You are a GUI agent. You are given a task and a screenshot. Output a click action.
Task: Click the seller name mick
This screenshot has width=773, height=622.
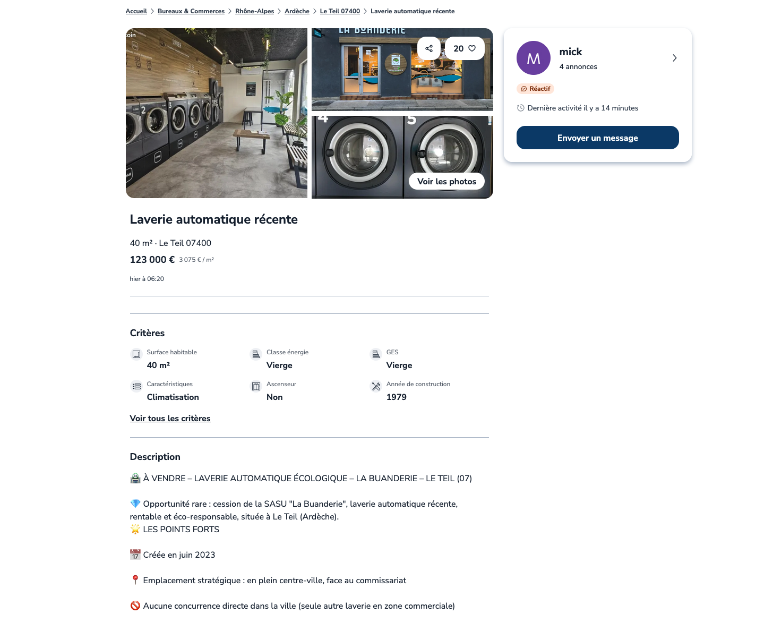[571, 52]
